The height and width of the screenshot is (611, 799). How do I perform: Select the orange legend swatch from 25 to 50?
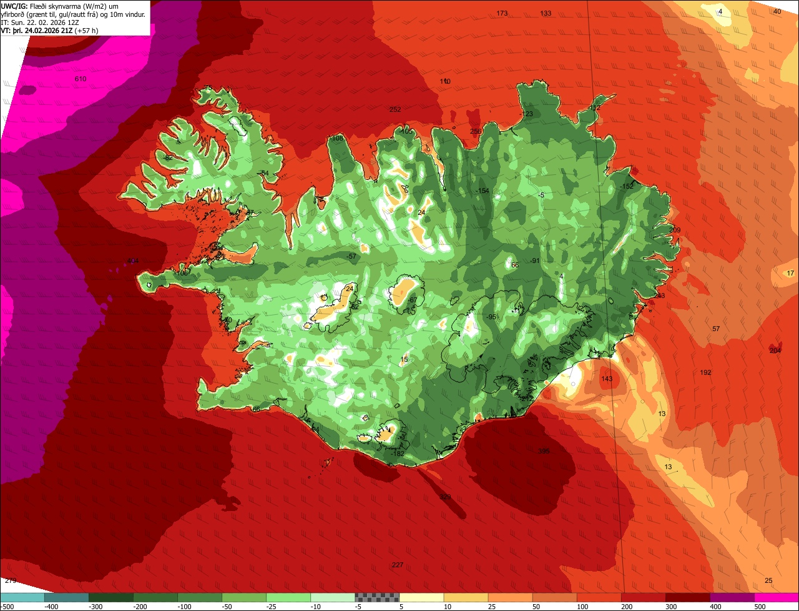pyautogui.click(x=510, y=597)
